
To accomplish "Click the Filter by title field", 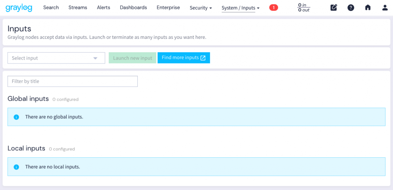I will 73,82.
